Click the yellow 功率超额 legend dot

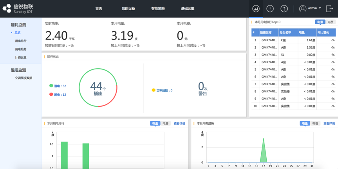154,90
